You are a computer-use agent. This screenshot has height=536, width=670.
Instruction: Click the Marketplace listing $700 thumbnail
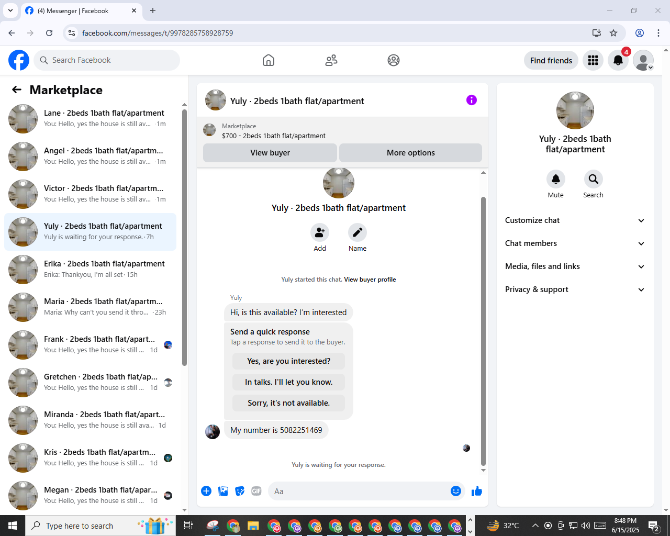tap(209, 130)
